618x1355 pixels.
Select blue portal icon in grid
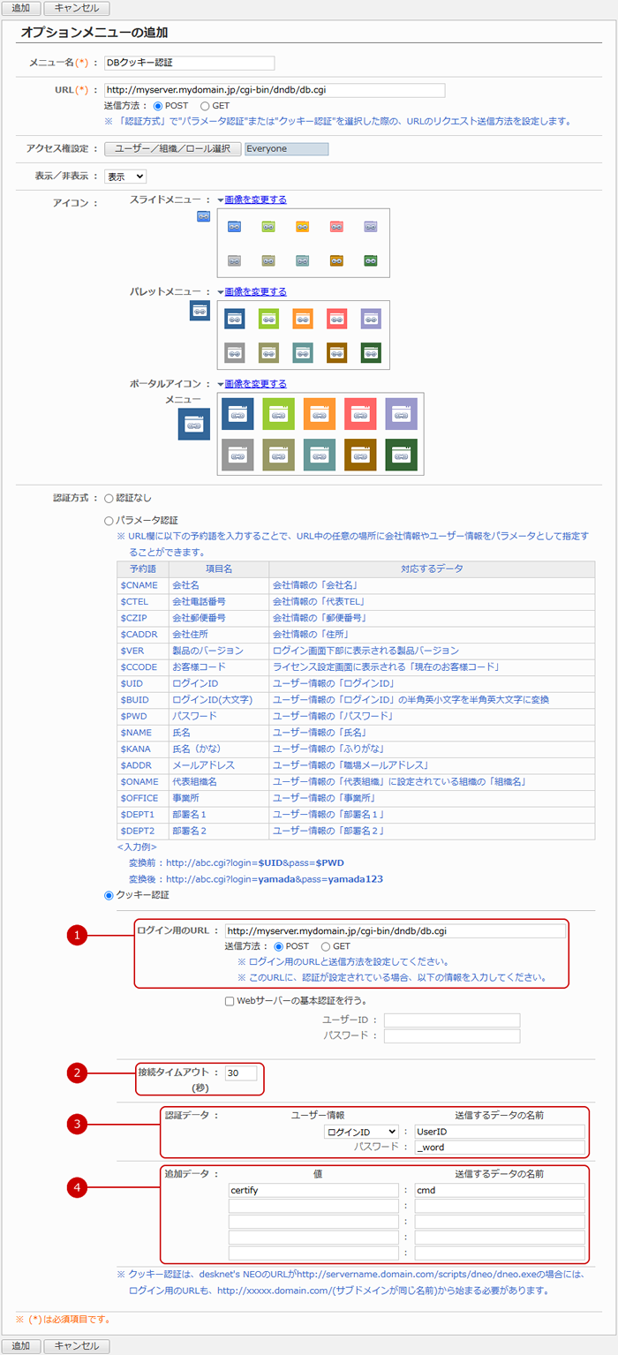[x=237, y=414]
